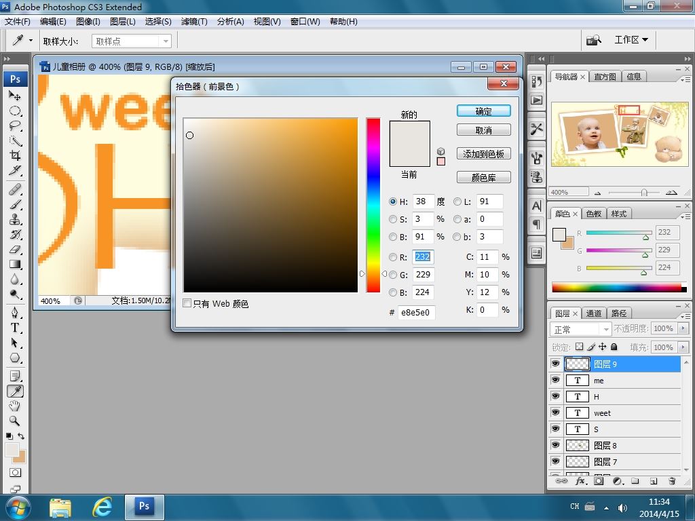This screenshot has width=695, height=521.
Task: Click the 添加到色板 button
Action: [483, 154]
